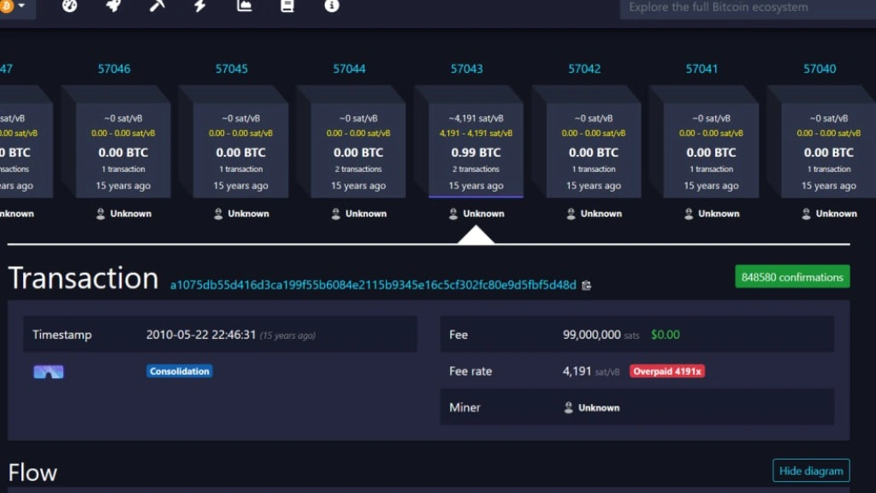Open block height 57041 link
The height and width of the screenshot is (493, 876).
pos(701,68)
